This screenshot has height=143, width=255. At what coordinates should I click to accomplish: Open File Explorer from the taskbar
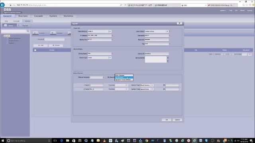pos(68,141)
